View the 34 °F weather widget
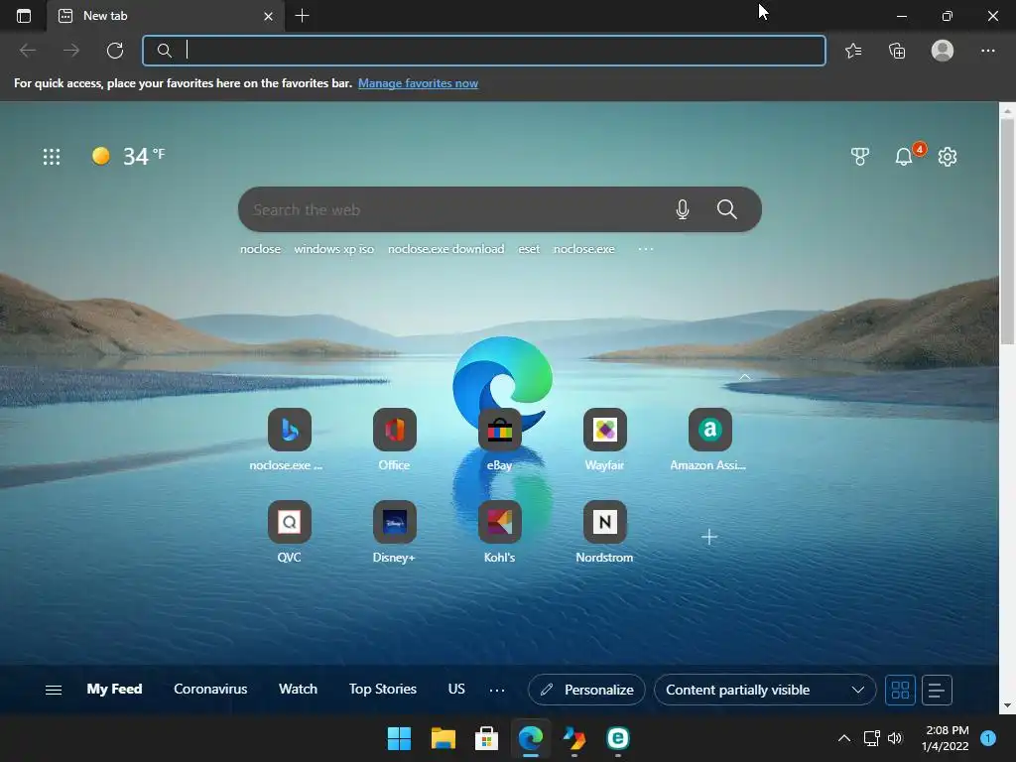 [x=128, y=156]
